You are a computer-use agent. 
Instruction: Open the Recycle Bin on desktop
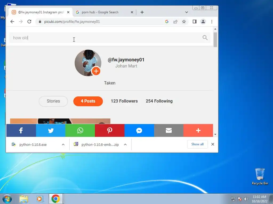pyautogui.click(x=260, y=176)
